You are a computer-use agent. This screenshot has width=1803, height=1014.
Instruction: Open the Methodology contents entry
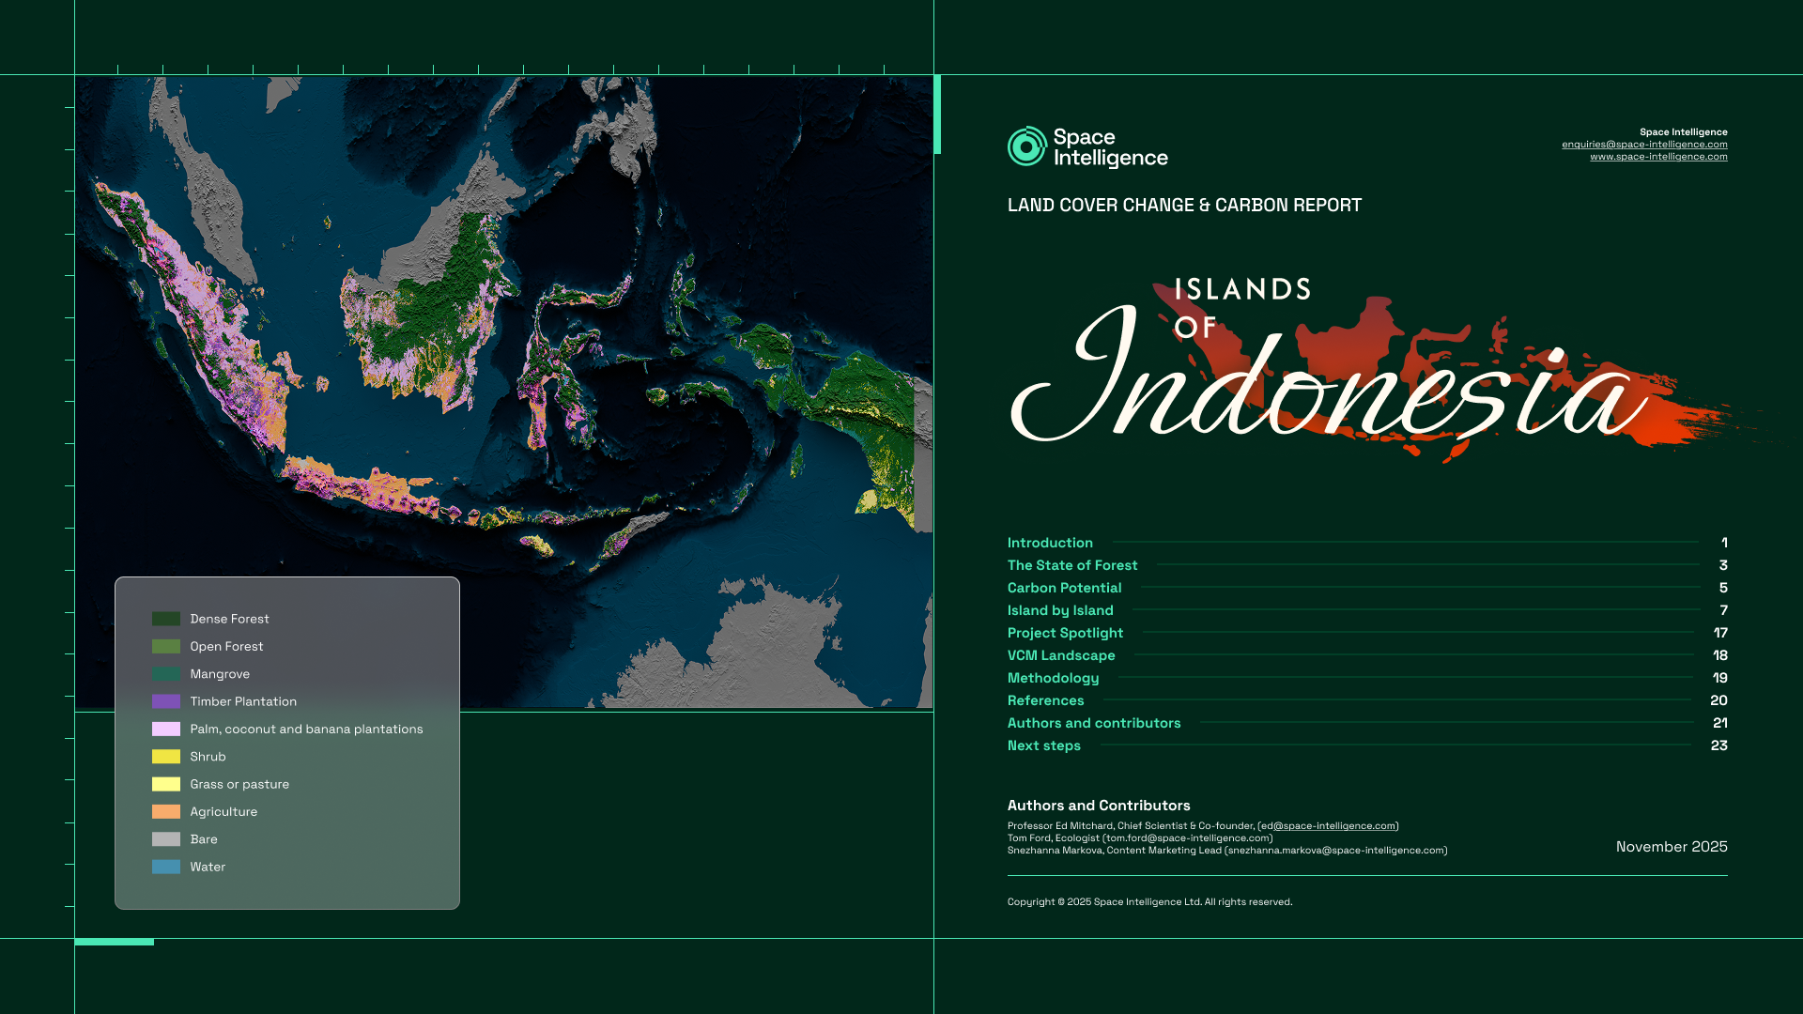1052,678
